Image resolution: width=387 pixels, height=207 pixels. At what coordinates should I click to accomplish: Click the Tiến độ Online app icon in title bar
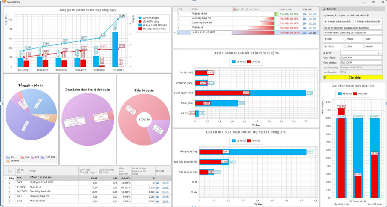coord(3,2)
